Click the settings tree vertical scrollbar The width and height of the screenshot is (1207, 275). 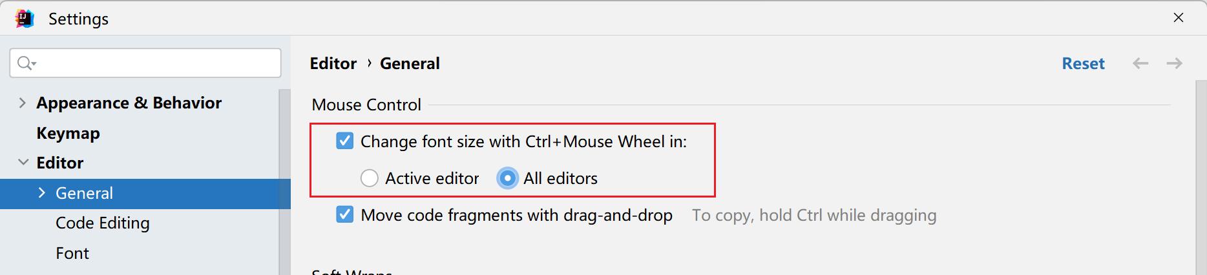tap(283, 181)
